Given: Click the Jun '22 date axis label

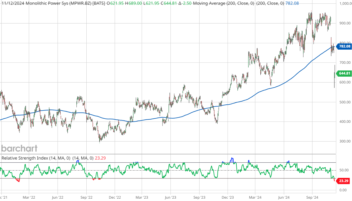Looking at the screenshot, I should pos(57,197).
